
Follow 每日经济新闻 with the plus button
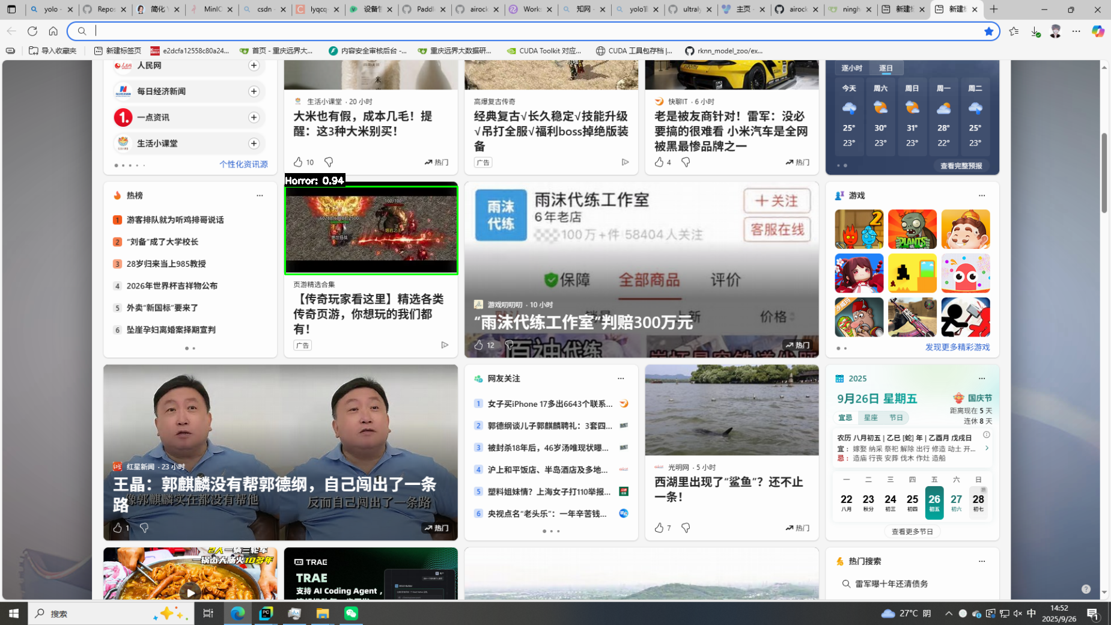tap(254, 91)
